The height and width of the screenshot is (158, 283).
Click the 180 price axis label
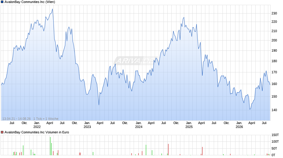coord(274,61)
